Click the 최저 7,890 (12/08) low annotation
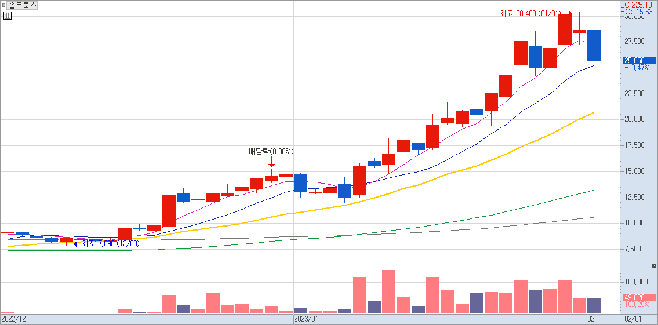The image size is (658, 325). point(110,244)
